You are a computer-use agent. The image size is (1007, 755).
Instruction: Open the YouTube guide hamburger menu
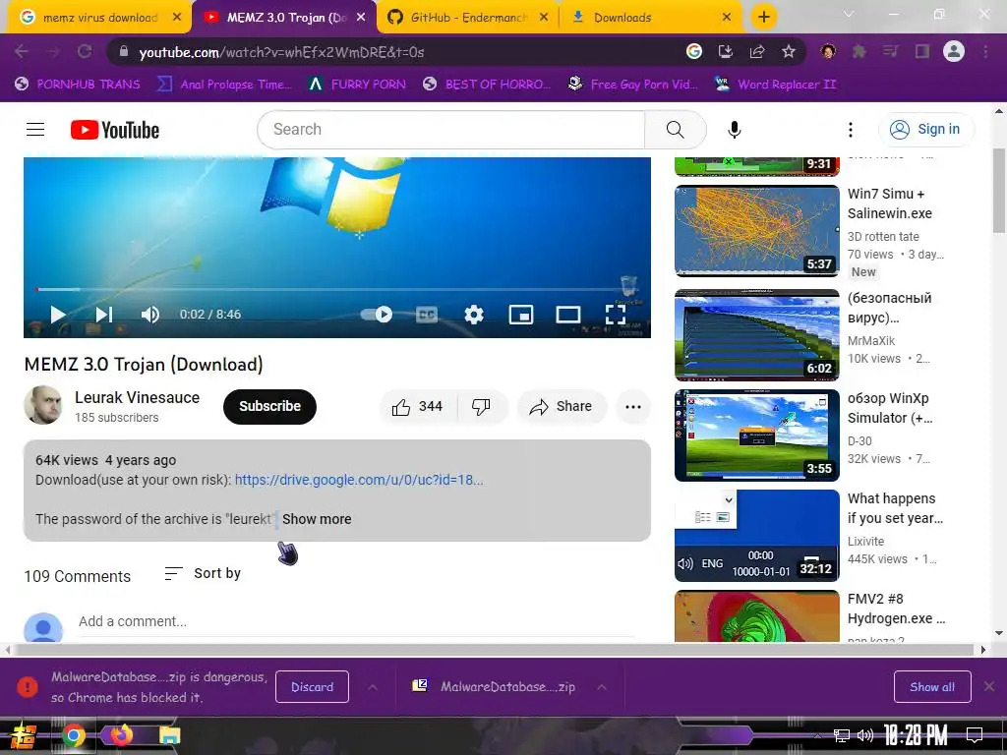tap(35, 130)
